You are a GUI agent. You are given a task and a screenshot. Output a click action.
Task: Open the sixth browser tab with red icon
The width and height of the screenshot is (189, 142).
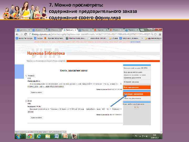pyautogui.click(x=100, y=30)
